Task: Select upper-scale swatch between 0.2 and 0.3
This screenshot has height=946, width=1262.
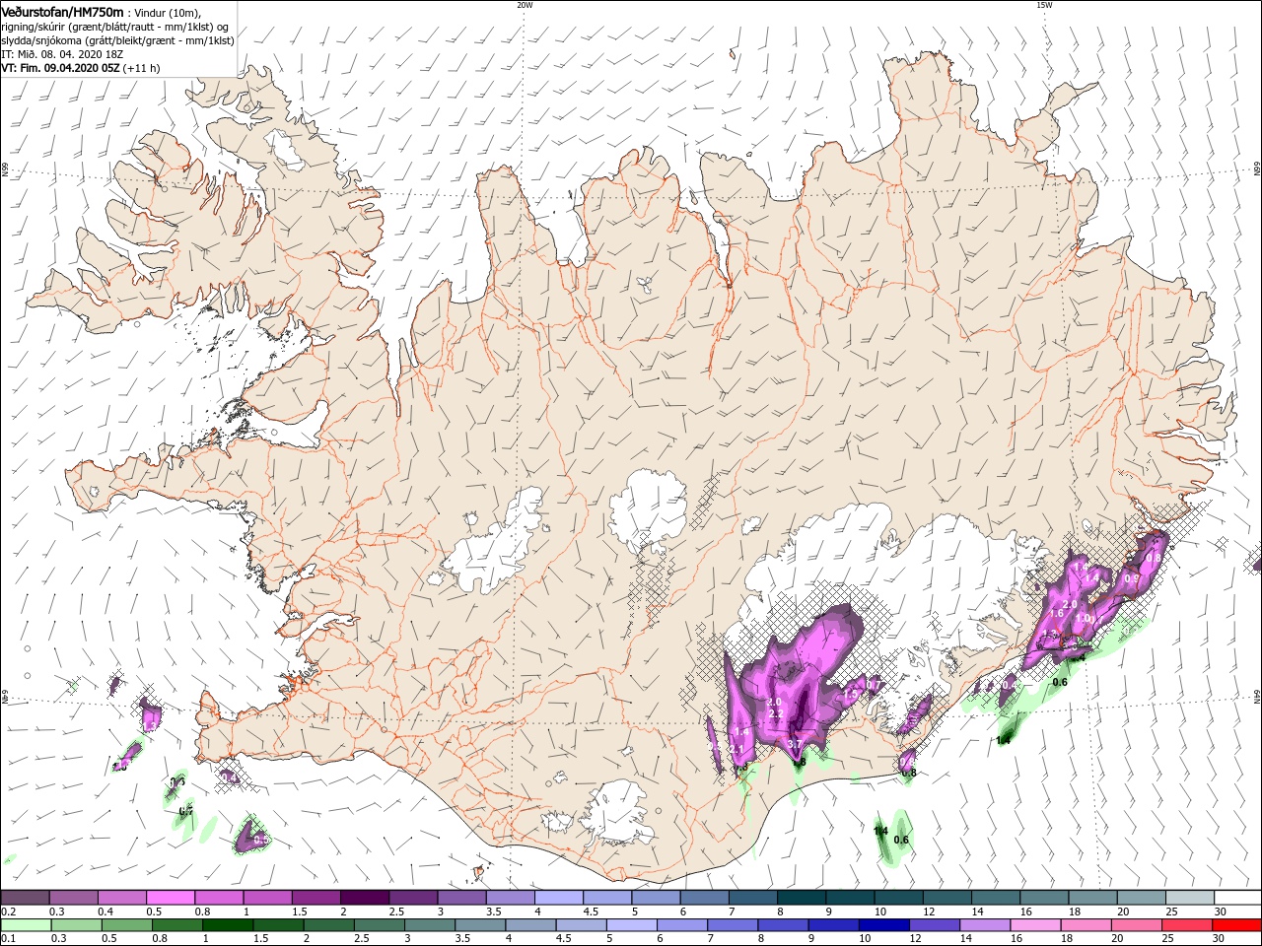Action: click(x=26, y=898)
